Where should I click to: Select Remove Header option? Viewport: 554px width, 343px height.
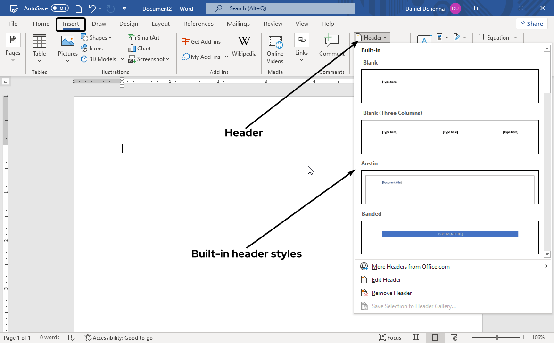point(391,293)
